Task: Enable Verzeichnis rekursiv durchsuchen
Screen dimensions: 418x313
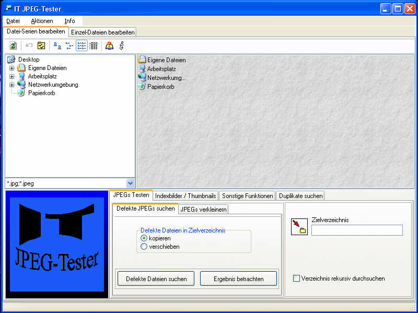Action: point(297,279)
